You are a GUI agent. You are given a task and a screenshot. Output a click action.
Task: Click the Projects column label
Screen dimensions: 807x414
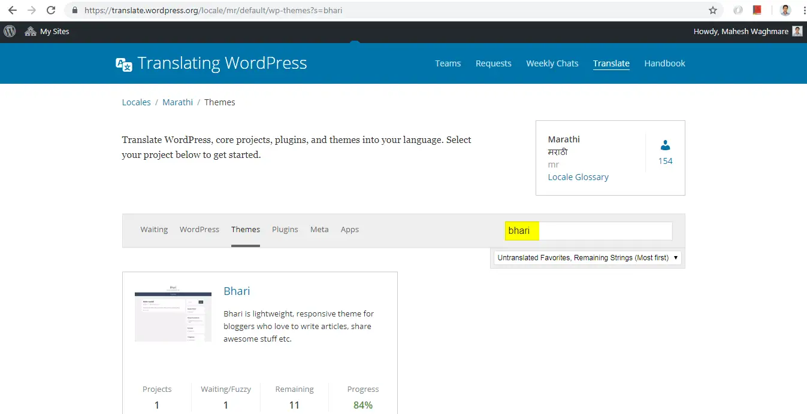click(157, 389)
